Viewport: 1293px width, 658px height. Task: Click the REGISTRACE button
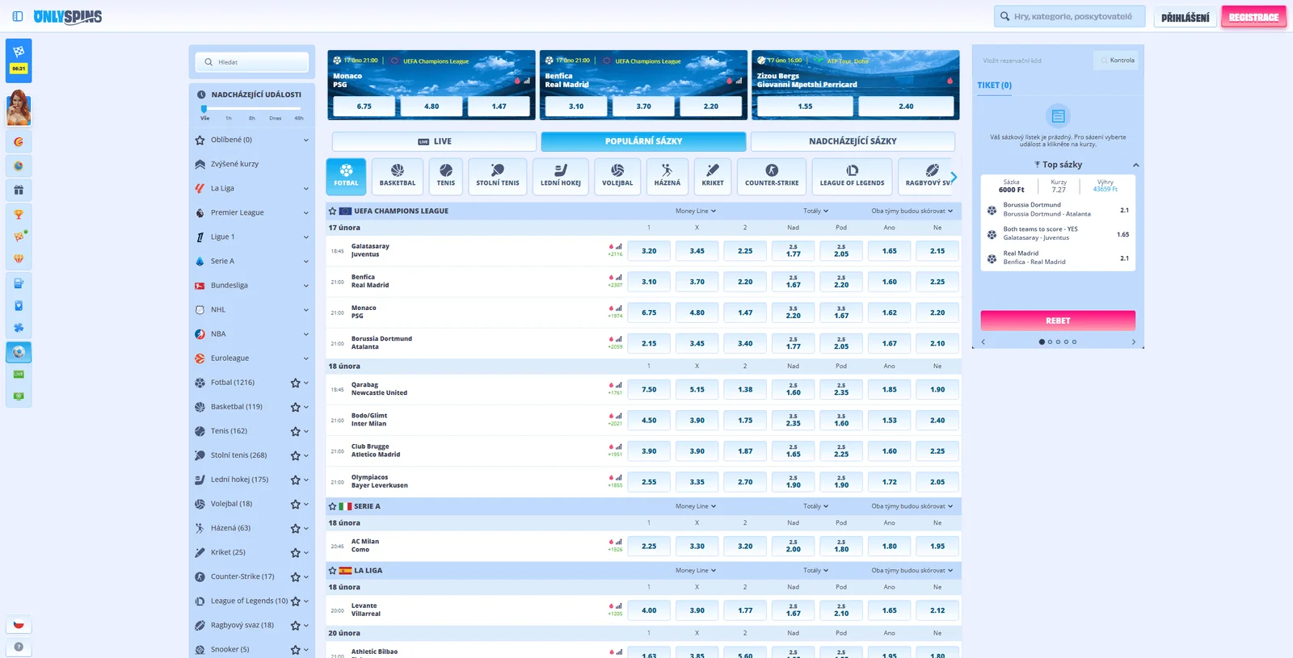tap(1253, 17)
